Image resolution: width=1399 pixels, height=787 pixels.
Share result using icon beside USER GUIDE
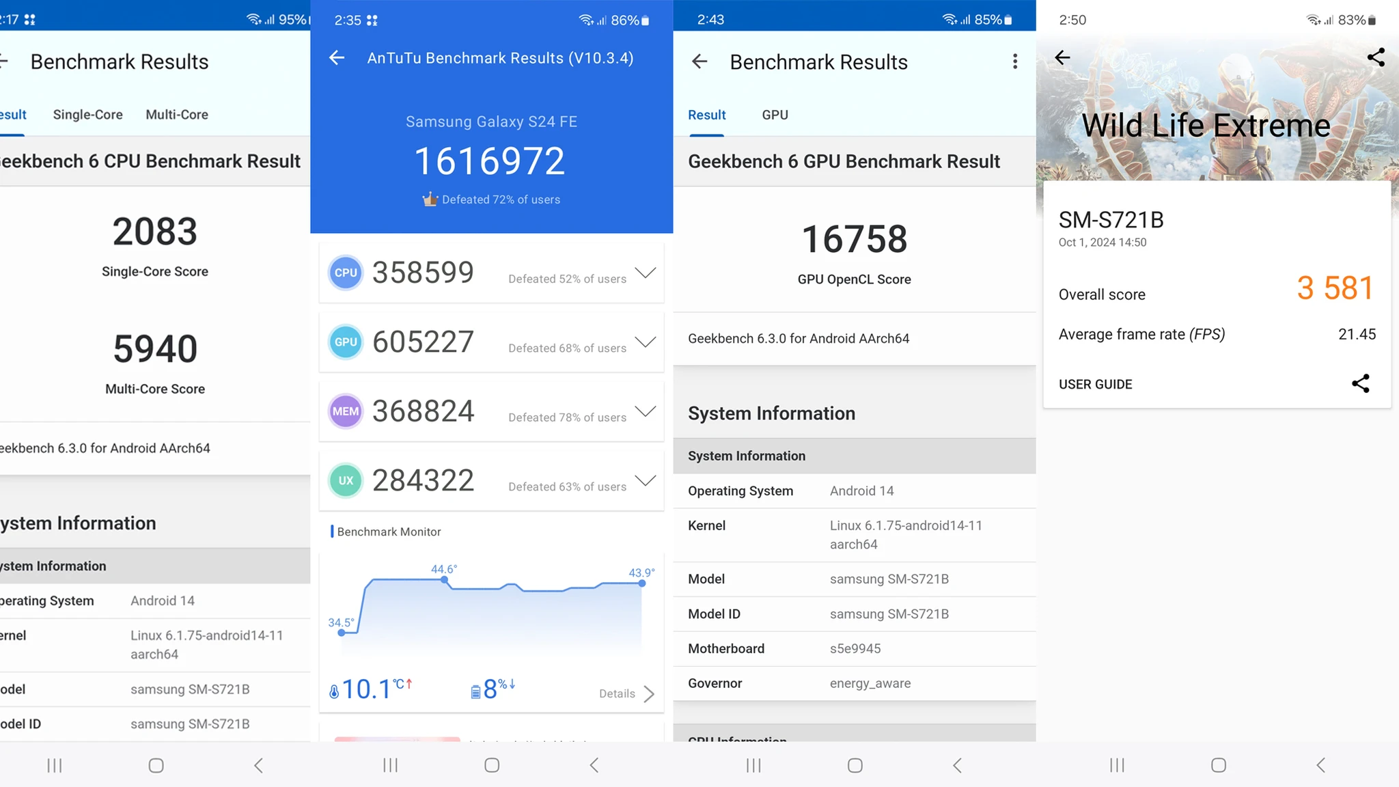[x=1361, y=383]
